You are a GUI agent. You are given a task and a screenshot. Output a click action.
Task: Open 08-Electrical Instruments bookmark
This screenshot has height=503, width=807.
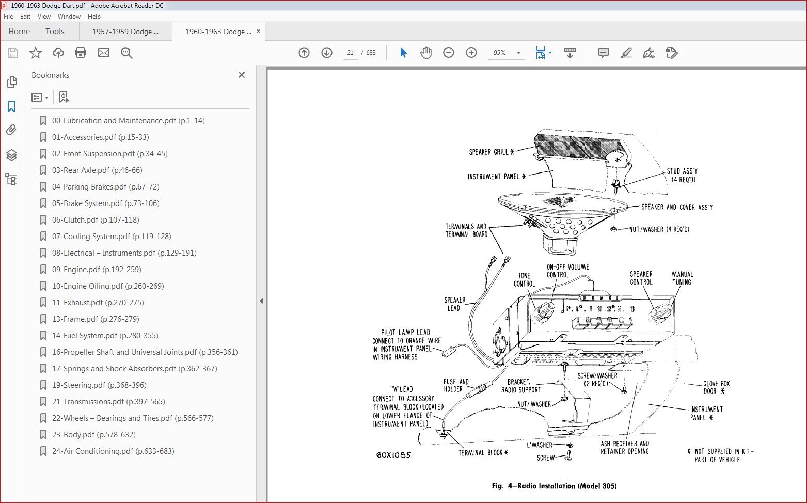(124, 253)
